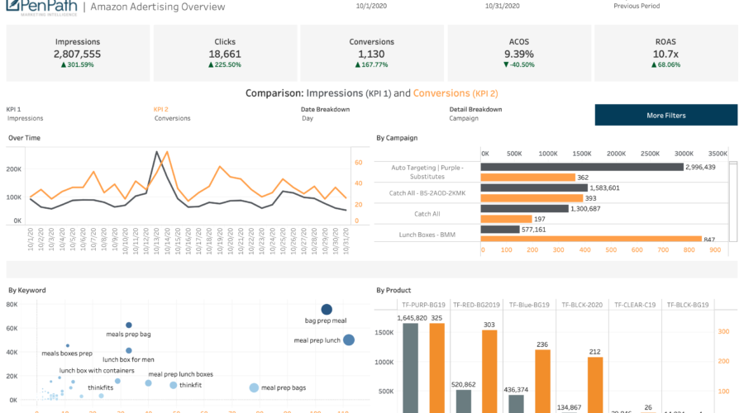The width and height of the screenshot is (744, 413).
Task: Click the orange 362 conversions bar
Action: coord(527,178)
